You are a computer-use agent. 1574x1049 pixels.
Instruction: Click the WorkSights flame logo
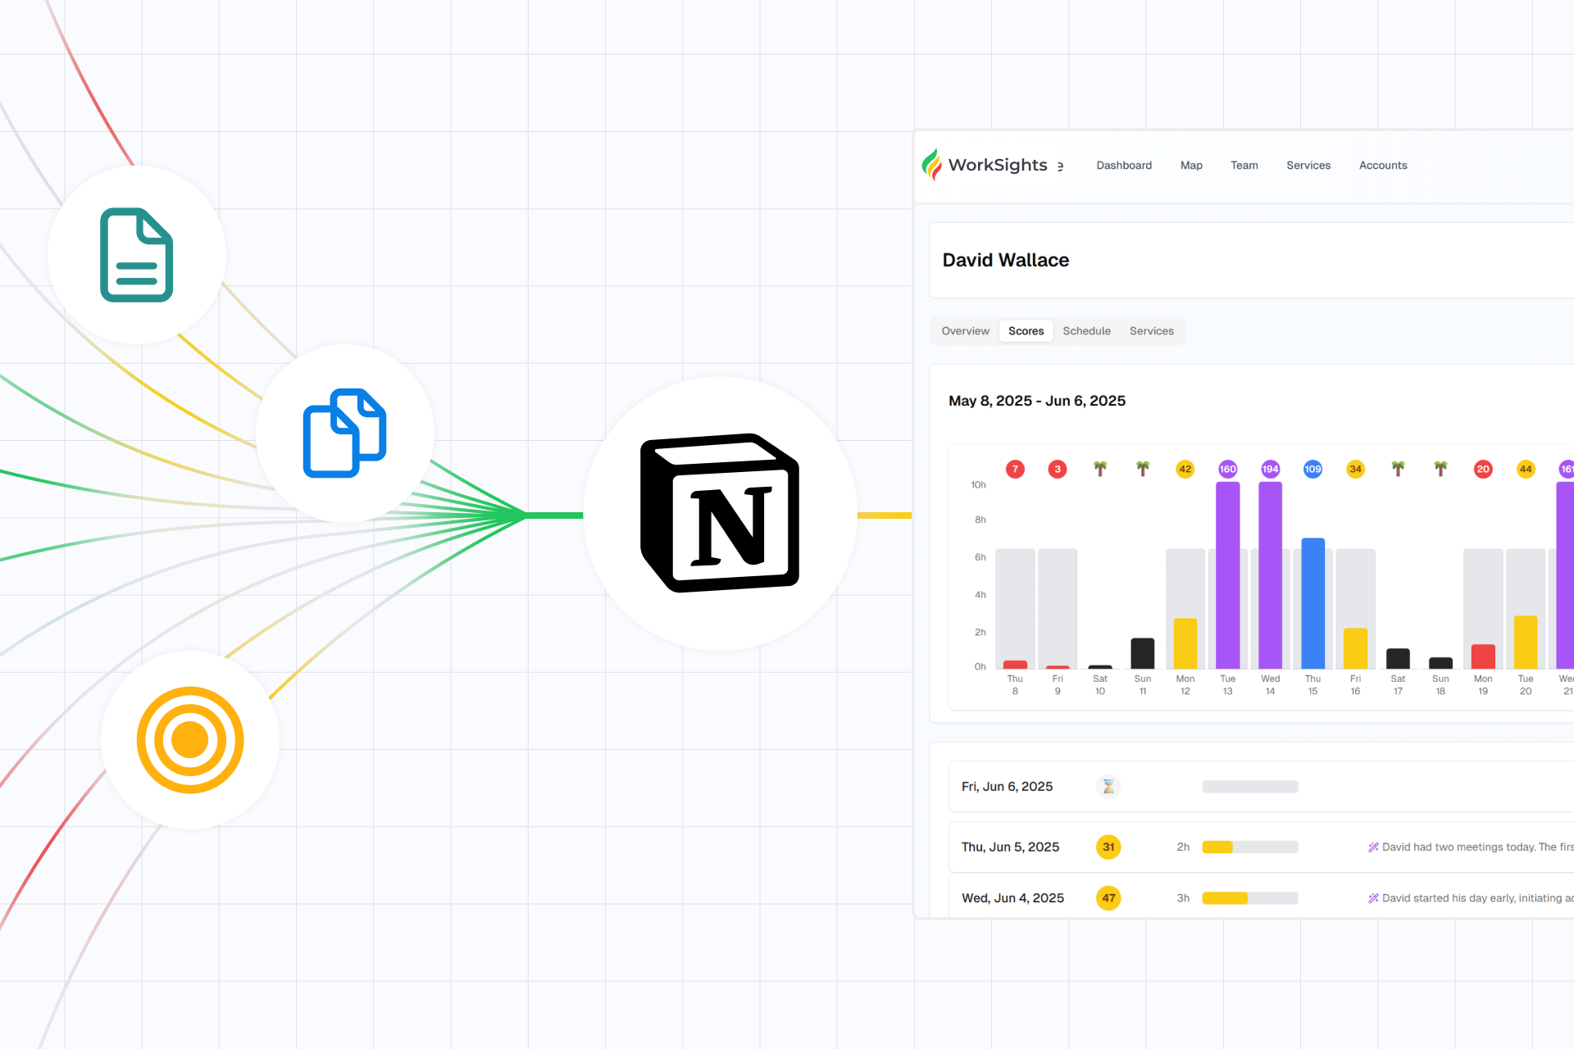pyautogui.click(x=931, y=165)
